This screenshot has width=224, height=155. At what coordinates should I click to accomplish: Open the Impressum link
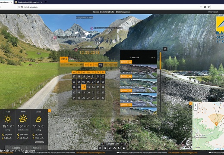pos(213,12)
